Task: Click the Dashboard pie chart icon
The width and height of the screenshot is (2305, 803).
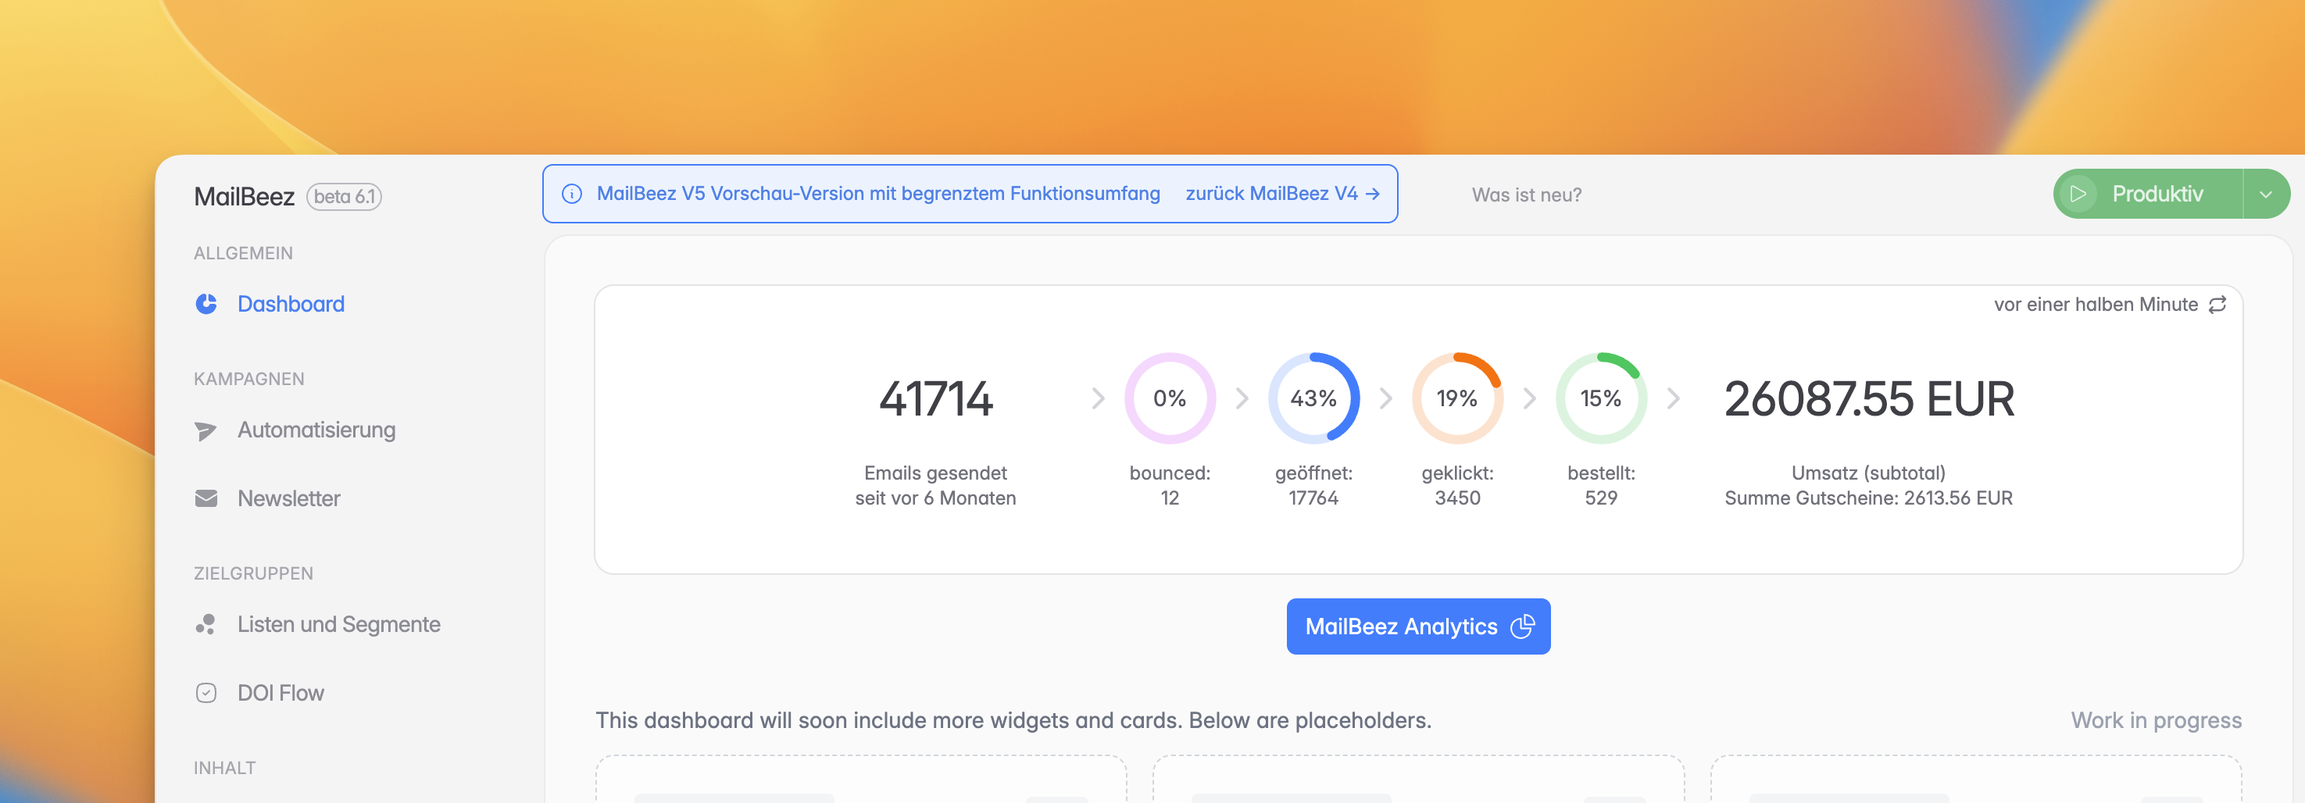Action: [x=205, y=304]
